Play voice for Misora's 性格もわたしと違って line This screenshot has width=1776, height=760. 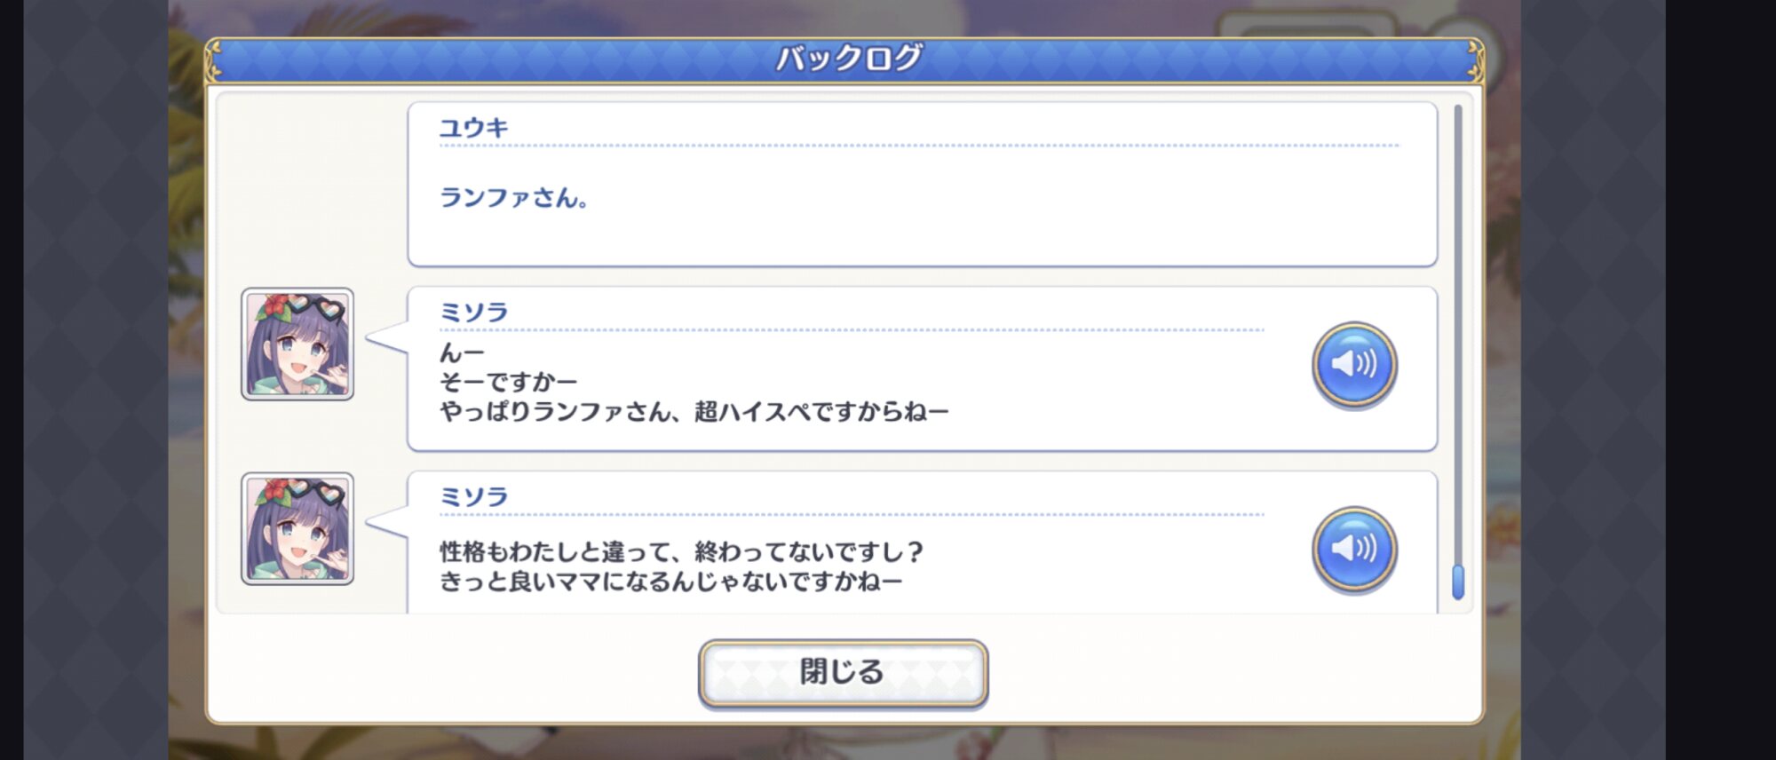click(1354, 550)
